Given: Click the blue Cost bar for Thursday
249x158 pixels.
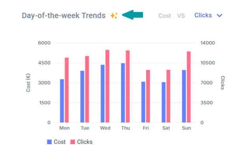Looking at the screenshot, I should (123, 93).
